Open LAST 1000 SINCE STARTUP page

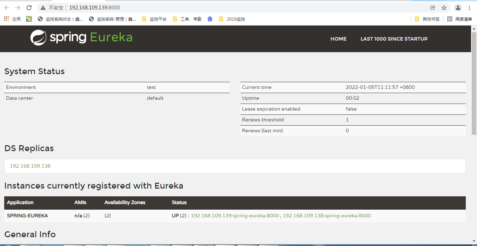[394, 39]
